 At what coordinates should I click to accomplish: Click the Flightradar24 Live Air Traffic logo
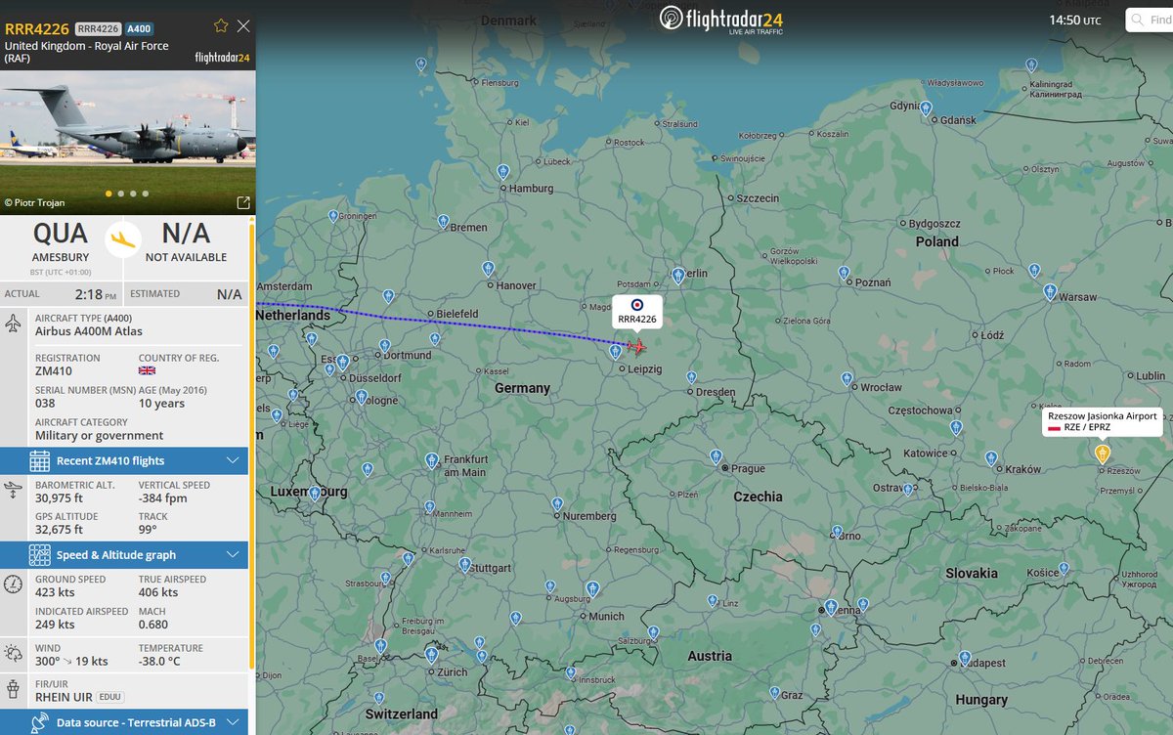[x=721, y=20]
